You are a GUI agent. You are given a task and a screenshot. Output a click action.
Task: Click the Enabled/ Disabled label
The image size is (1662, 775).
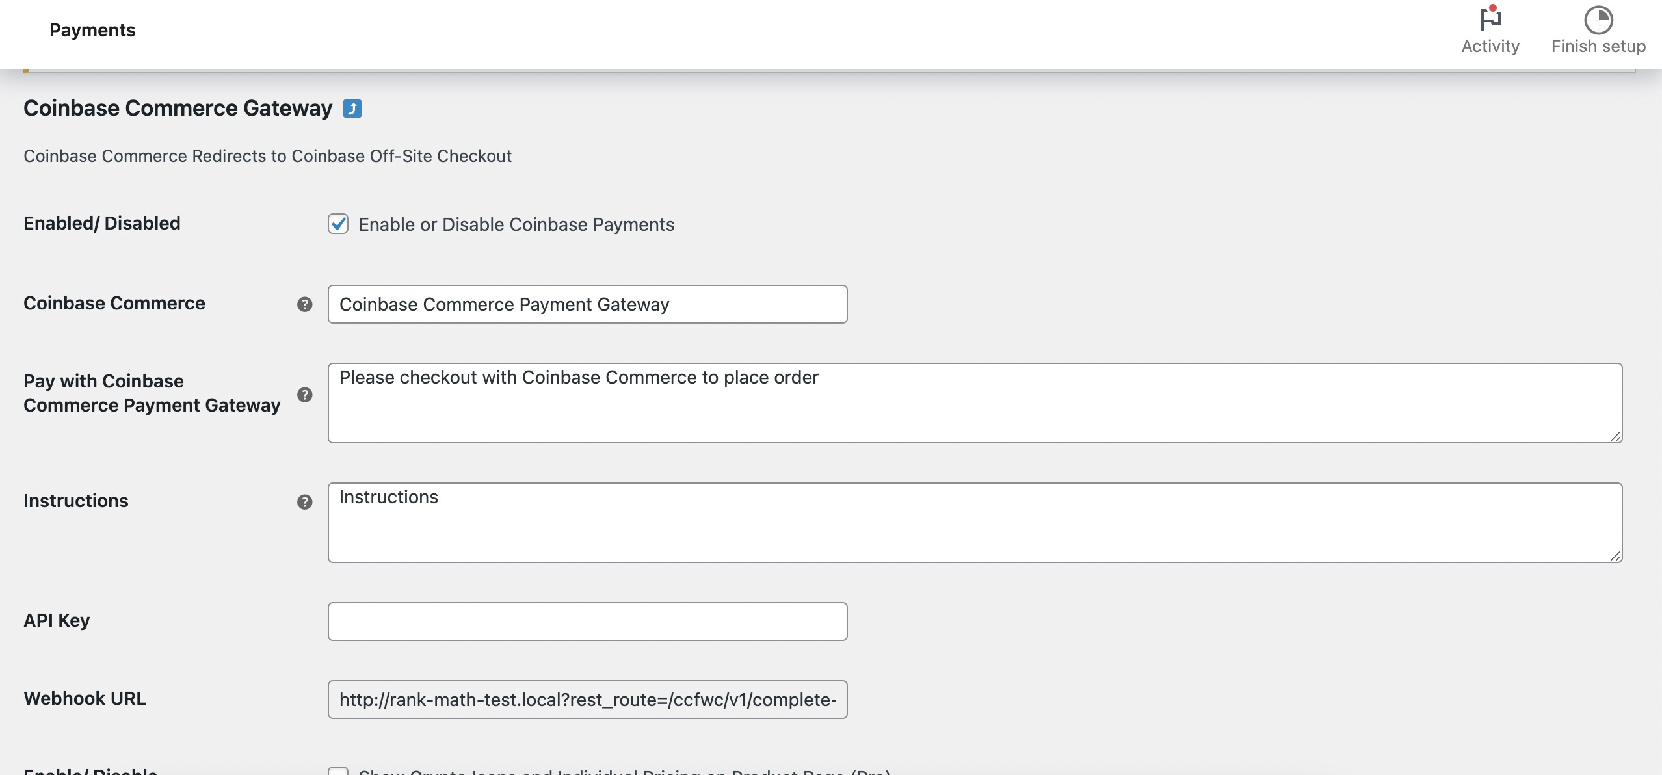(x=102, y=223)
